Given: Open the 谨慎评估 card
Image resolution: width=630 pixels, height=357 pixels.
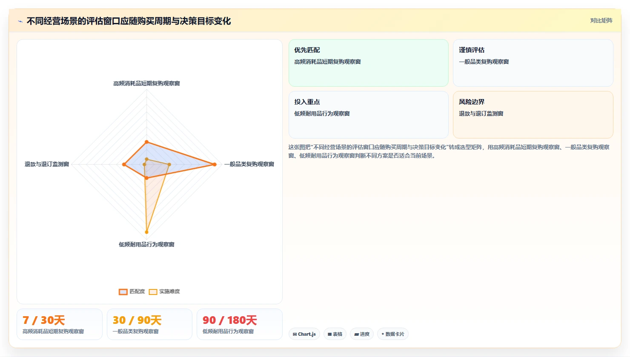Looking at the screenshot, I should [533, 63].
